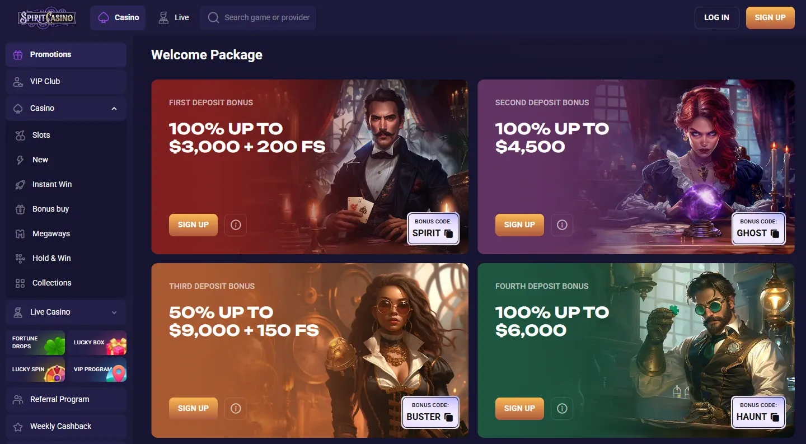
Task: Select the Casino tab in top navigation
Action: point(118,17)
